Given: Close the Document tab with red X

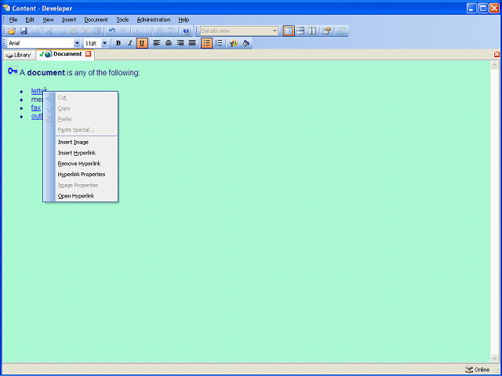Looking at the screenshot, I should [88, 54].
